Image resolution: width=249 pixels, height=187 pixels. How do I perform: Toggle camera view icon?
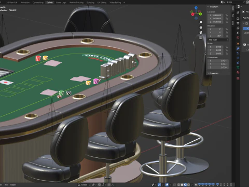coord(201,32)
